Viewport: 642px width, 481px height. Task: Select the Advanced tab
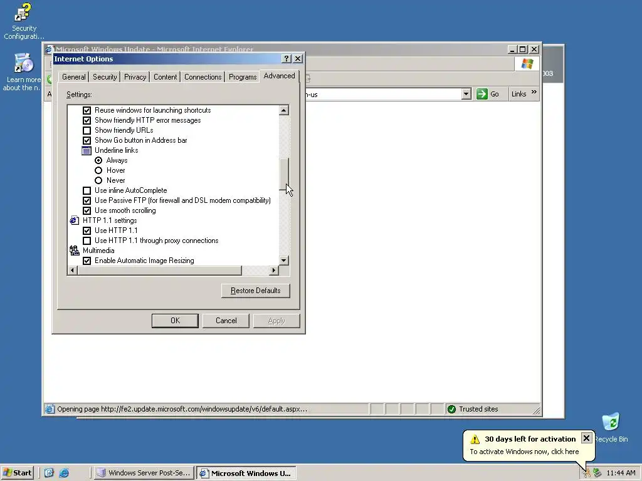tap(279, 76)
